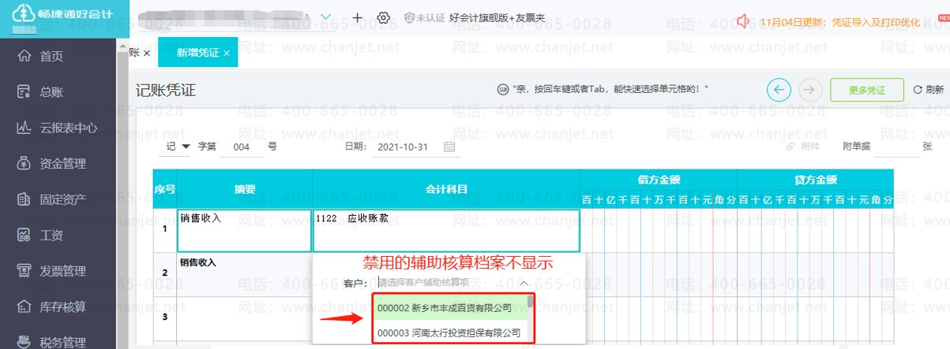
Task: Click the customer list scrollbar
Action: [531, 302]
